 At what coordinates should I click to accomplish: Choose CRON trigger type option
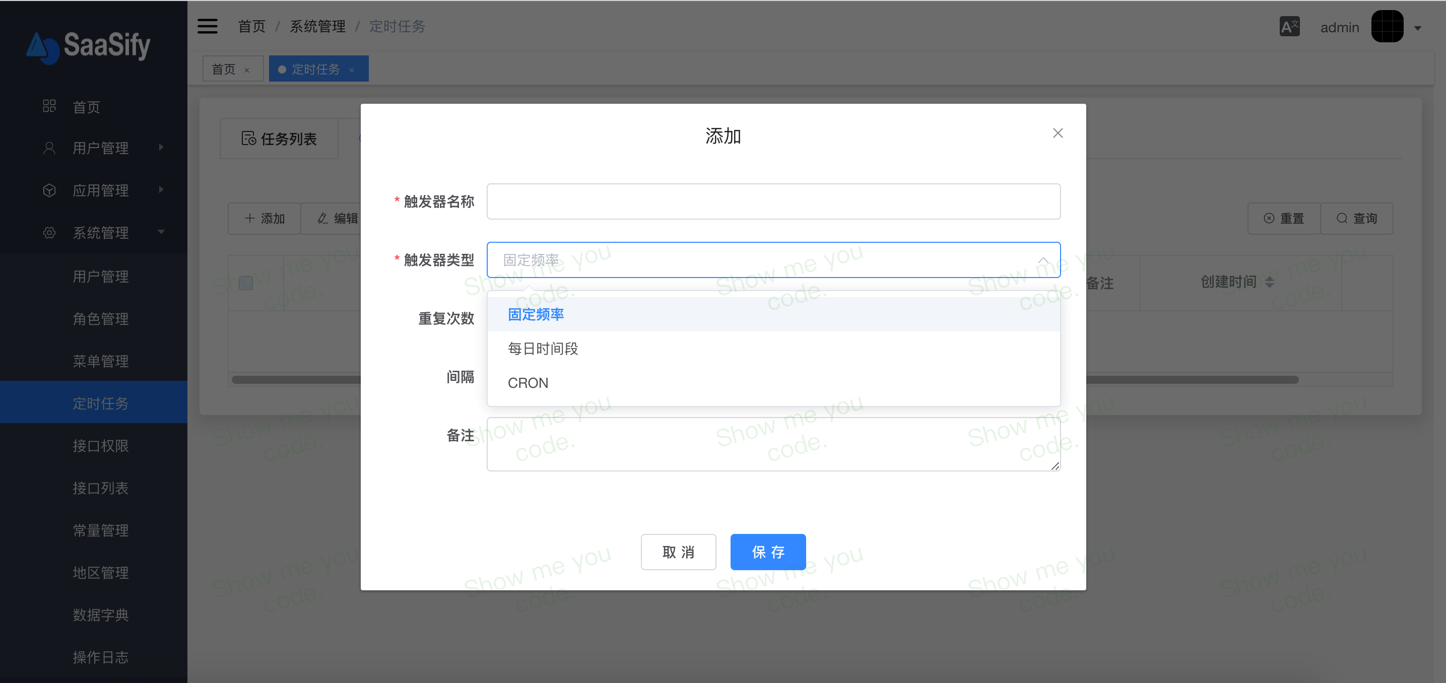[x=528, y=383]
